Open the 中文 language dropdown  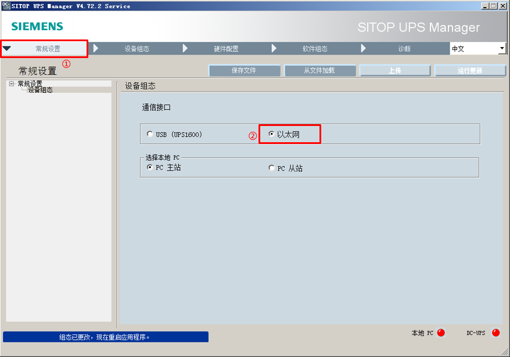(x=503, y=49)
